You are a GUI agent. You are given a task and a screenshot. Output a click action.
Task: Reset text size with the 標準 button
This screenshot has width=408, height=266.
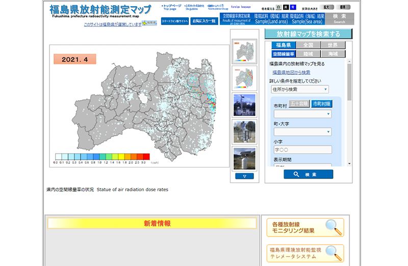point(343,7)
